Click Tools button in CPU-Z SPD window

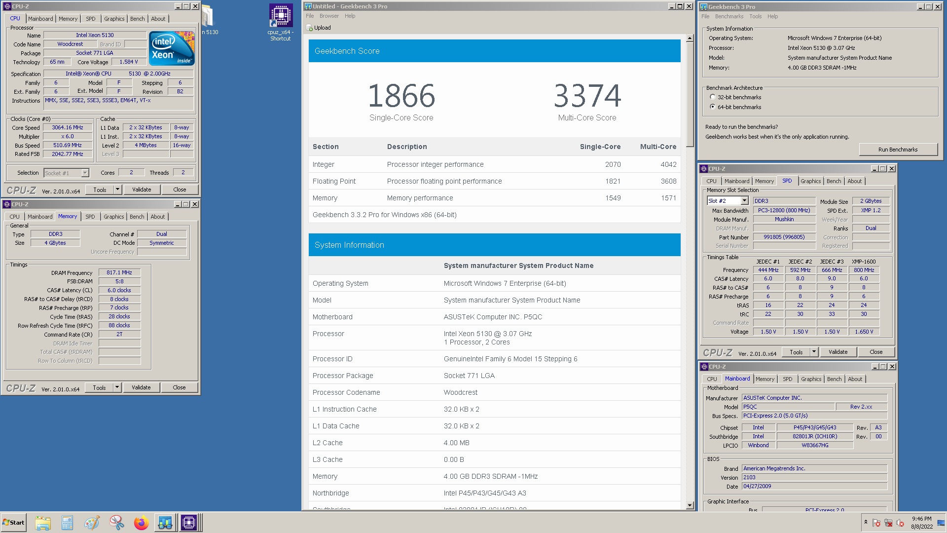[x=796, y=352]
